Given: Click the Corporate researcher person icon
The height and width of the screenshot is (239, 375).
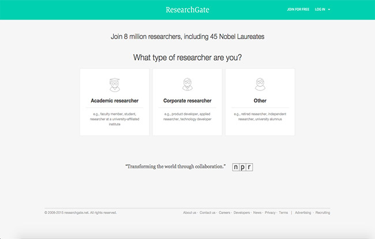Looking at the screenshot, I should point(187,84).
